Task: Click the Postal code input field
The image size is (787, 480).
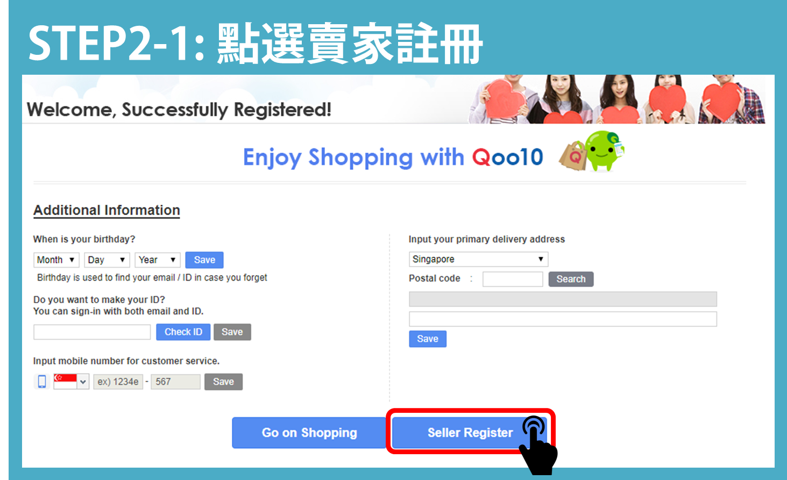Action: coord(513,279)
